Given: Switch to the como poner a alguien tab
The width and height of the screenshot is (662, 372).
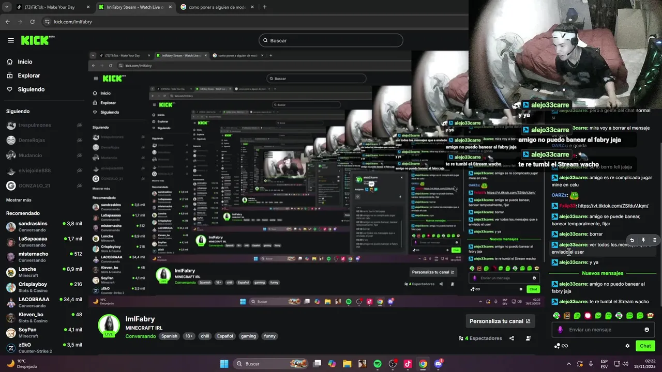Looking at the screenshot, I should pyautogui.click(x=216, y=7).
